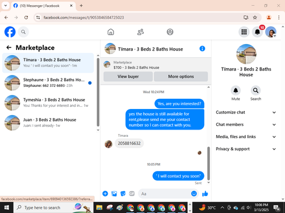Open the account profile picture menu
Viewport: 285px width, 213px height.
coord(271,32)
